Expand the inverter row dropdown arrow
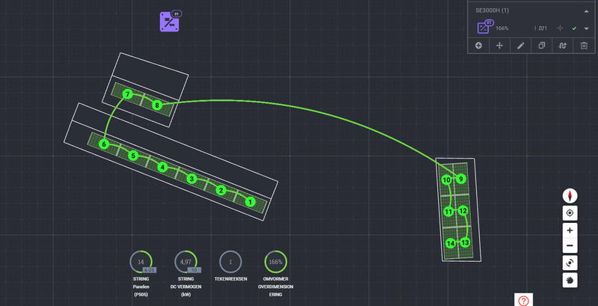 click(x=587, y=28)
